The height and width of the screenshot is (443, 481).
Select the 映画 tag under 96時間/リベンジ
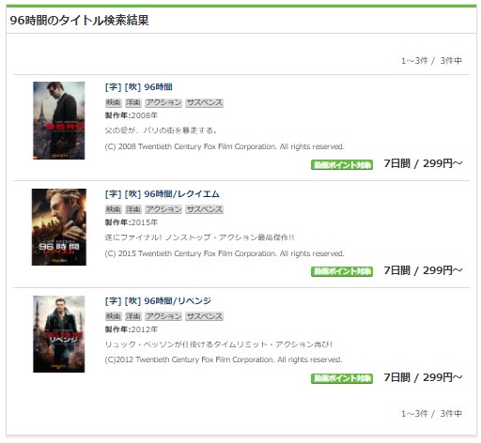point(114,316)
